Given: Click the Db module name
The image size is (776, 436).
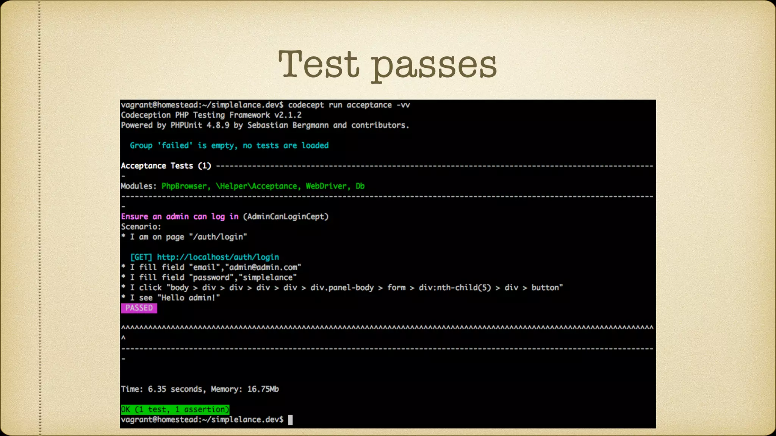Looking at the screenshot, I should coord(360,186).
